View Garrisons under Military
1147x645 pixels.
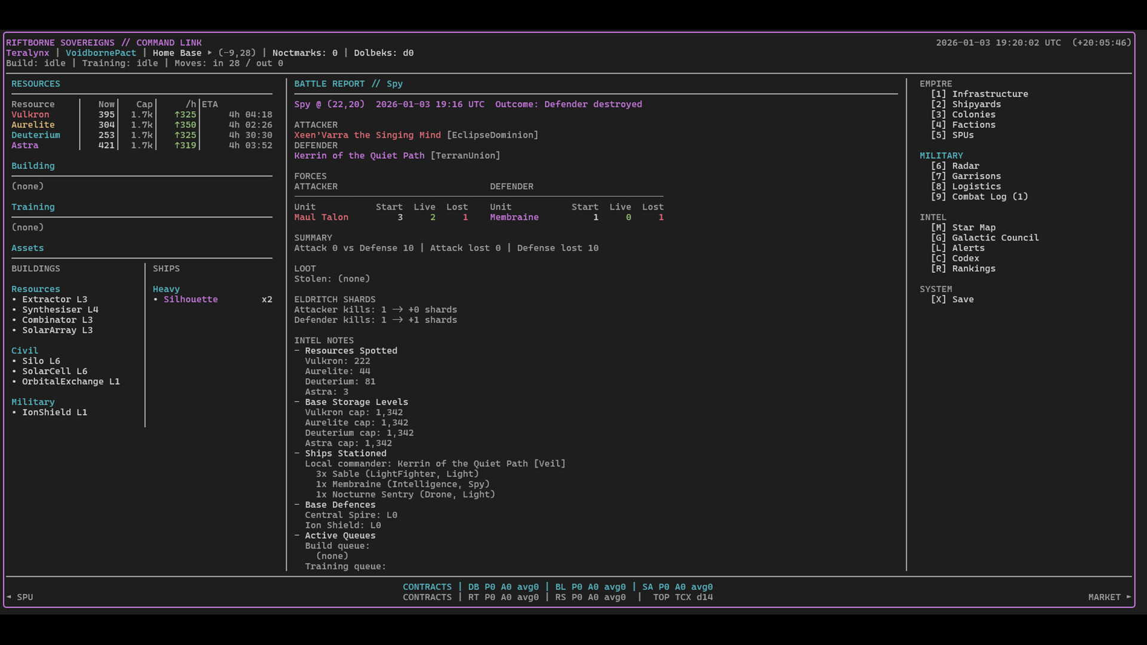pos(976,176)
